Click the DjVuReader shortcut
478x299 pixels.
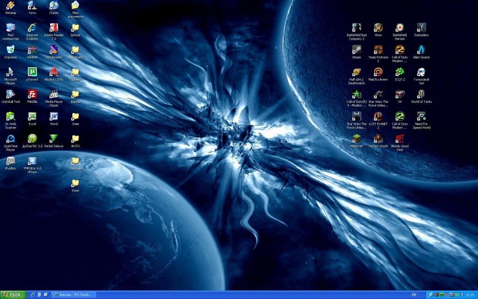(x=54, y=52)
